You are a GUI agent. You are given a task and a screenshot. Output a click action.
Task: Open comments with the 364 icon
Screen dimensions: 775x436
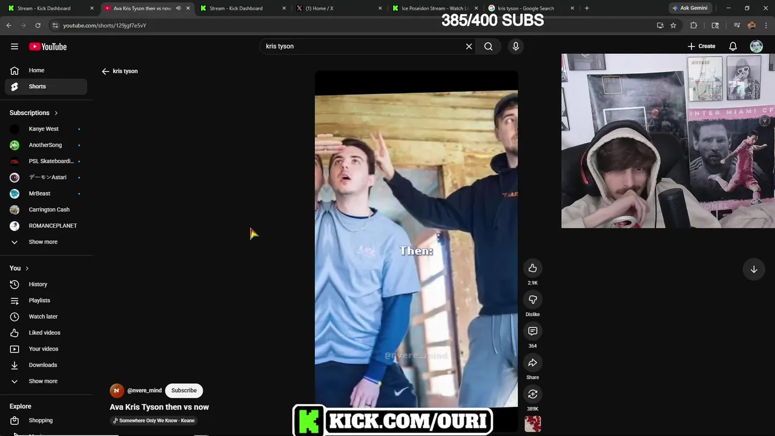[533, 331]
